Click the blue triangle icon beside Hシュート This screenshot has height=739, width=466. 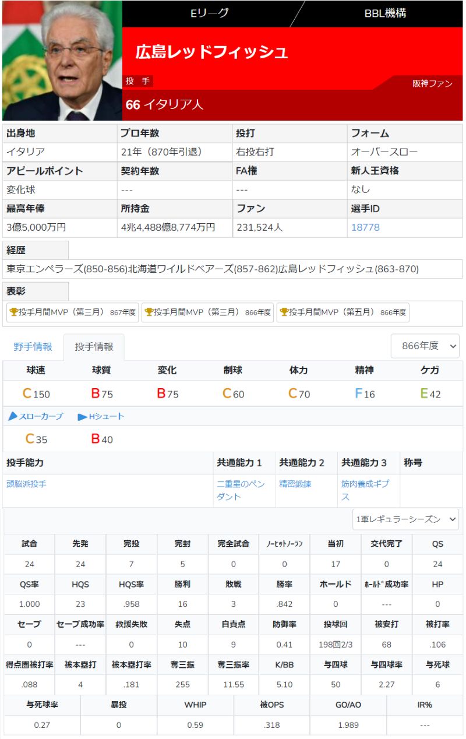83,417
